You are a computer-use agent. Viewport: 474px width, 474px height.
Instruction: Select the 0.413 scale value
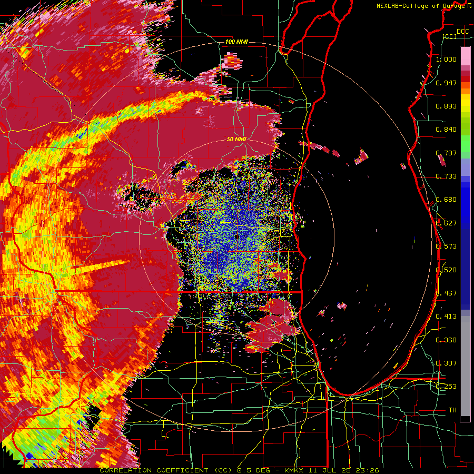446,317
